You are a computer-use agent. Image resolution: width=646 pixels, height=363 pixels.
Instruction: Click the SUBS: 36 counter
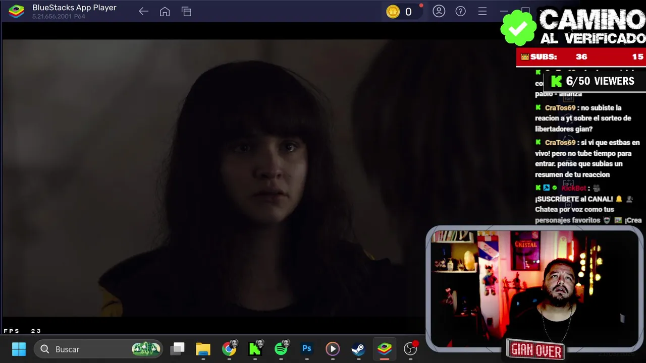coord(580,57)
